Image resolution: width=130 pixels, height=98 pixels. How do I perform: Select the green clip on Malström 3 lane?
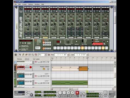point(70,83)
